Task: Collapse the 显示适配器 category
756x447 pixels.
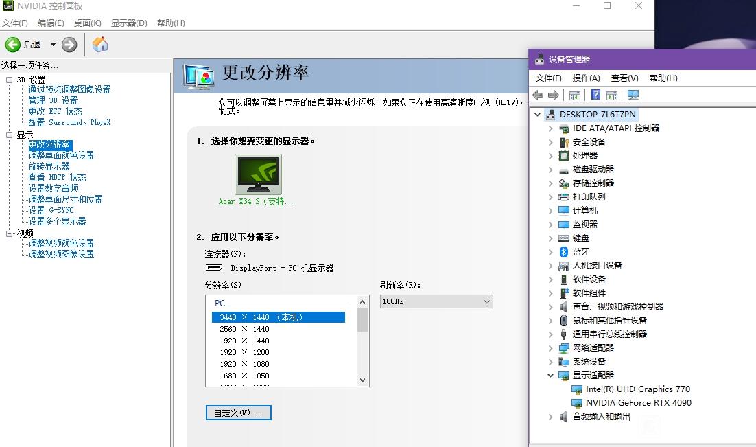Action: pyautogui.click(x=551, y=376)
